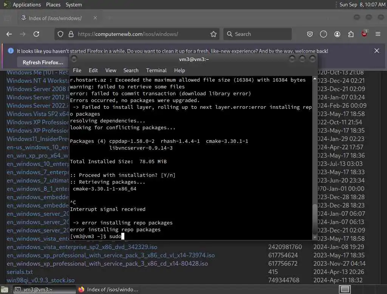Open the terminal File menu
Screen dimensions: 387x294
(x=77, y=70)
